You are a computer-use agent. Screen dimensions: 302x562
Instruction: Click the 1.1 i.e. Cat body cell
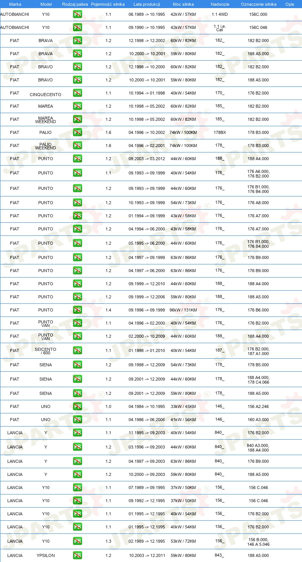(220, 27)
